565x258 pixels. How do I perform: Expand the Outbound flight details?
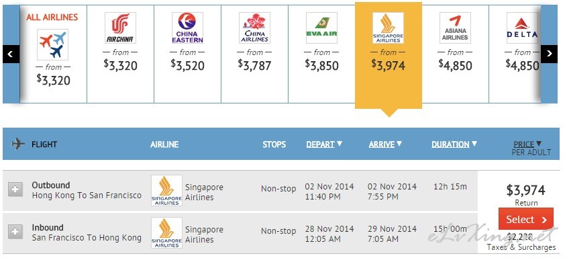(15, 189)
